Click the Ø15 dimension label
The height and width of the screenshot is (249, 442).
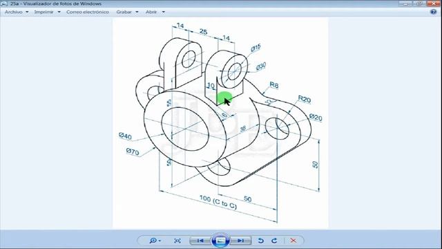pyautogui.click(x=256, y=48)
